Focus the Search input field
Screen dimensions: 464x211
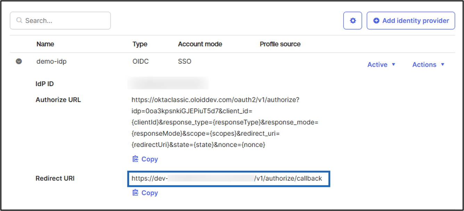click(x=60, y=21)
